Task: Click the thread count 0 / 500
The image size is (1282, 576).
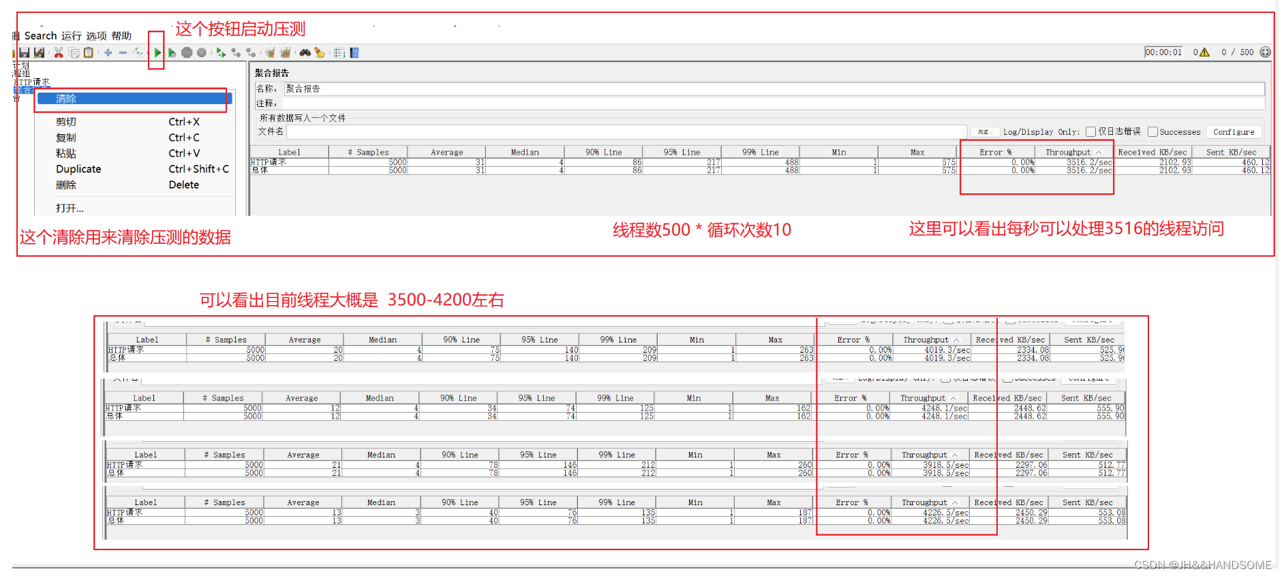Action: [x=1238, y=52]
